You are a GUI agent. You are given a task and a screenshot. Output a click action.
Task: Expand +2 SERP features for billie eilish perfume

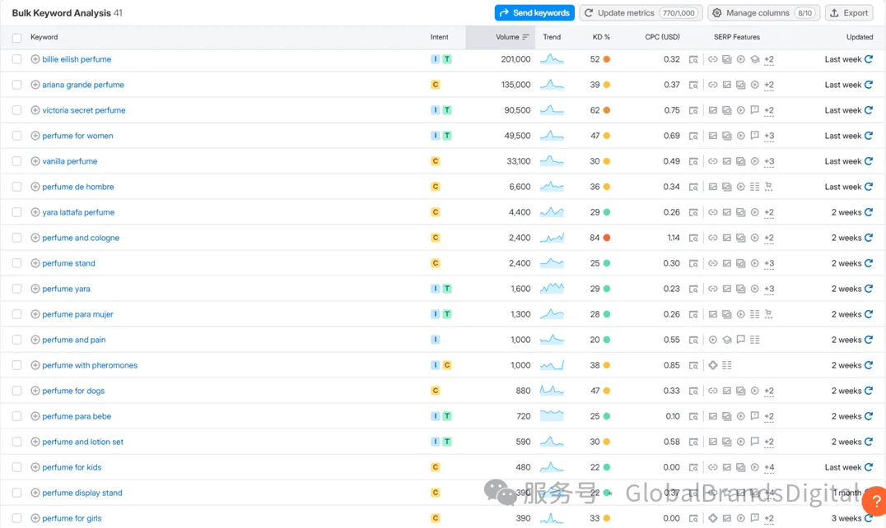769,59
